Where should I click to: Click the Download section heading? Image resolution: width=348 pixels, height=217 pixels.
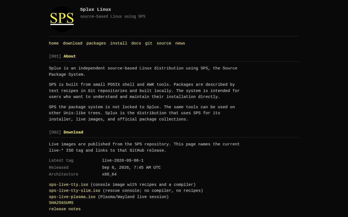tap(73, 132)
